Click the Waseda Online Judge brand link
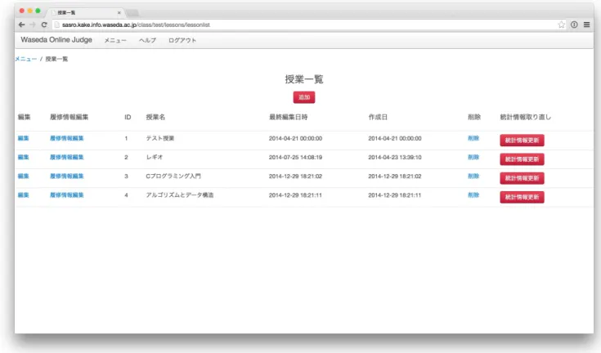The height and width of the screenshot is (353, 601). pos(56,40)
